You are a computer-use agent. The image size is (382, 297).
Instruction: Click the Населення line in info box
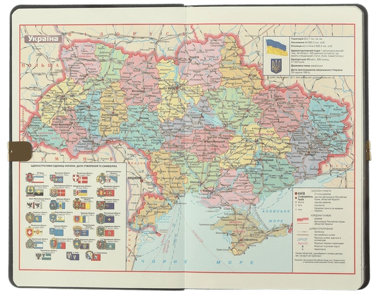308,42
